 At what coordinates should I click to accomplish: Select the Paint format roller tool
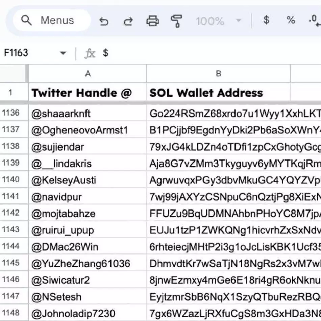click(x=176, y=21)
